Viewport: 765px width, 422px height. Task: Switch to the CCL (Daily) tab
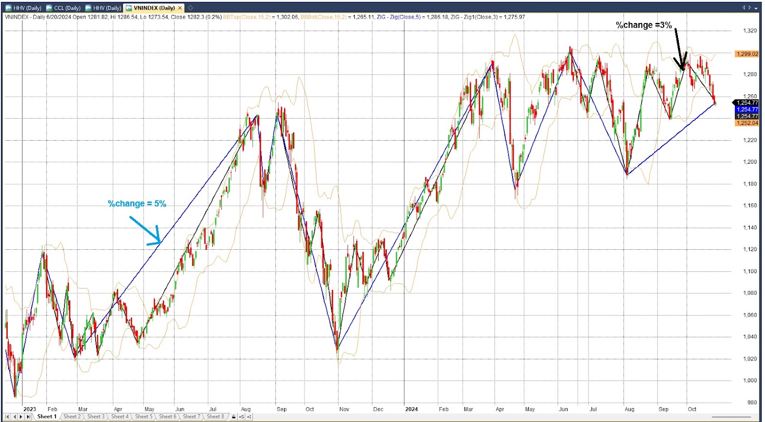63,8
